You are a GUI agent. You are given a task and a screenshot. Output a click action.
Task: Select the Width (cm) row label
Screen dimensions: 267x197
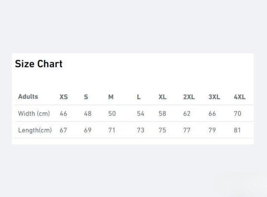tap(34, 113)
